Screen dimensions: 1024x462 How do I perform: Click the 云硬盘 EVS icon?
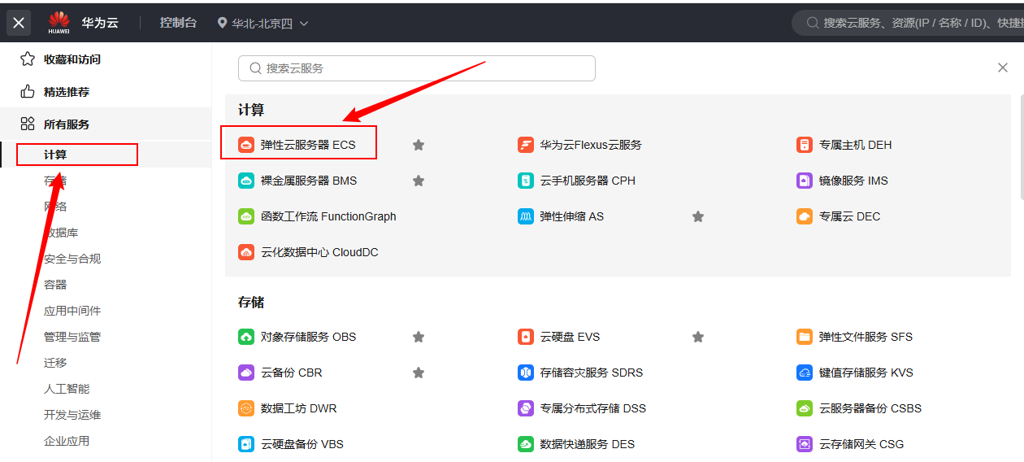tap(526, 337)
